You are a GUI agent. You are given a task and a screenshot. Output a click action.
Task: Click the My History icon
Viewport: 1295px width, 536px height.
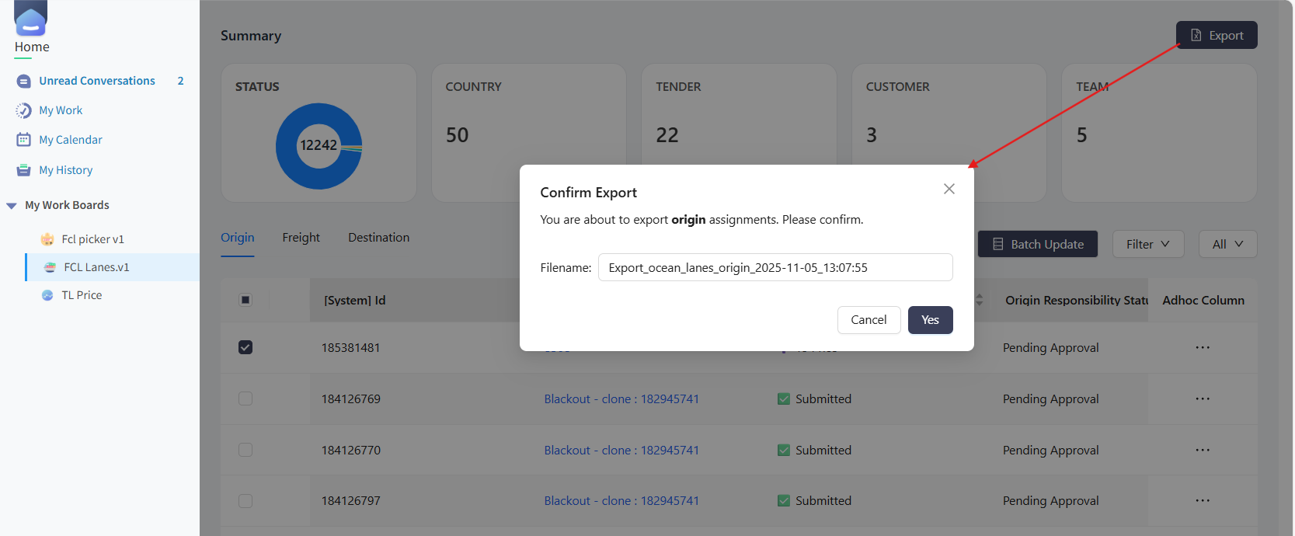coord(24,170)
